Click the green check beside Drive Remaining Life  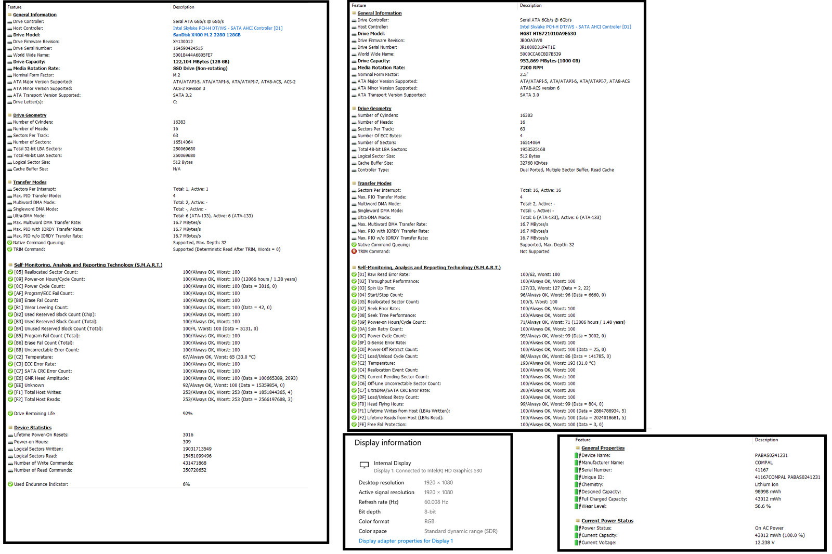(x=10, y=414)
